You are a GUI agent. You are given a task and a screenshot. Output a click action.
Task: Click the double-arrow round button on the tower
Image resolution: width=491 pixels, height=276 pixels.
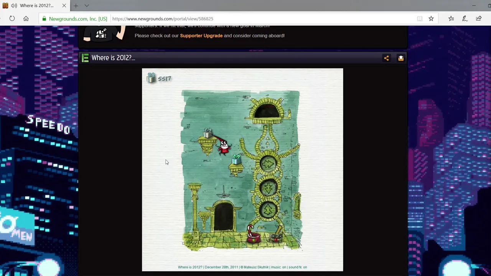(268, 164)
